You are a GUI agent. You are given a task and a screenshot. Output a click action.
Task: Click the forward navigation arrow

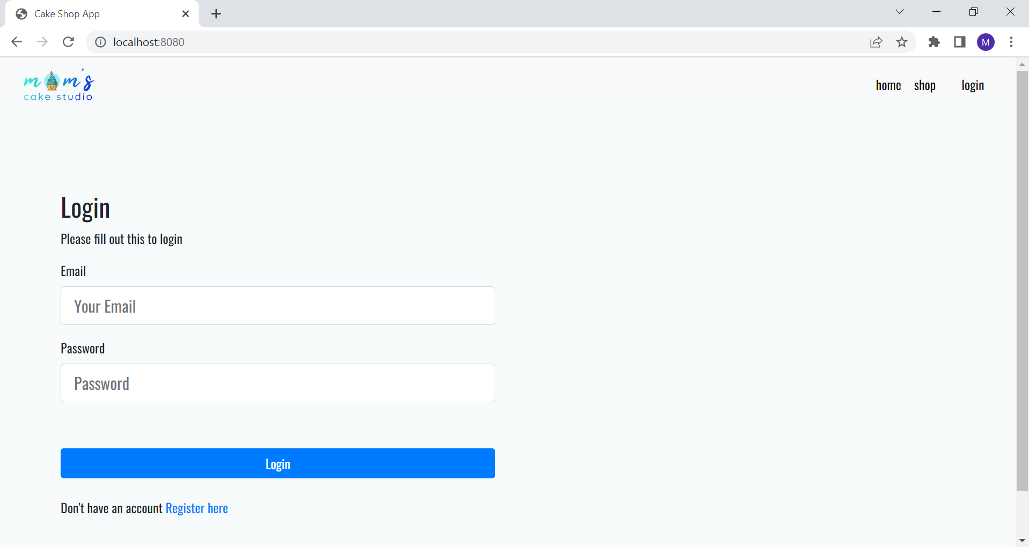(42, 42)
